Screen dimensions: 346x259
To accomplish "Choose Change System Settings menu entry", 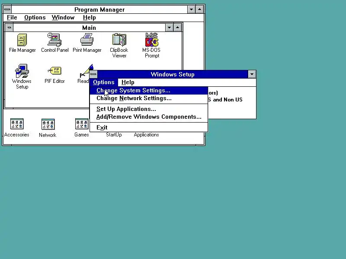I will click(x=149, y=91).
